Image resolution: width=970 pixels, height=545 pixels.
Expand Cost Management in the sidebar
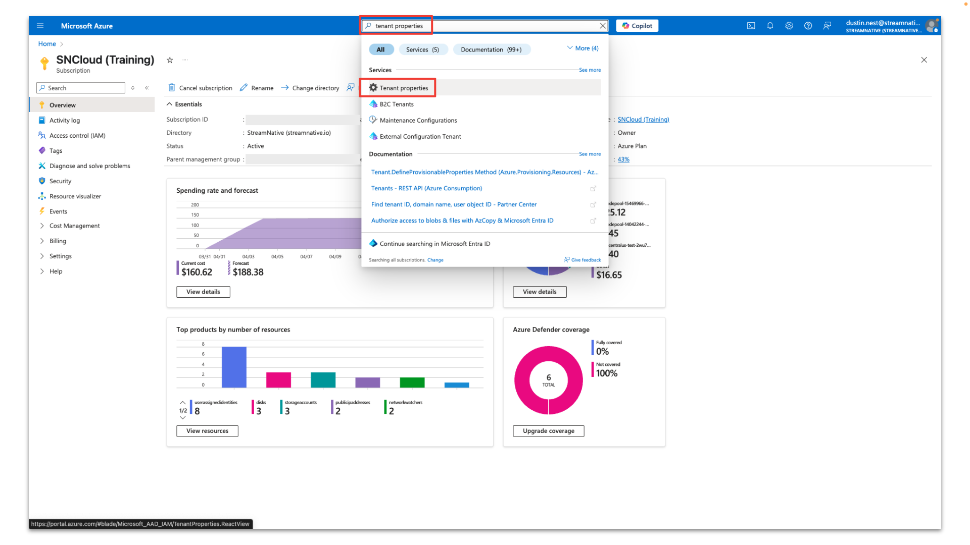[x=74, y=226]
